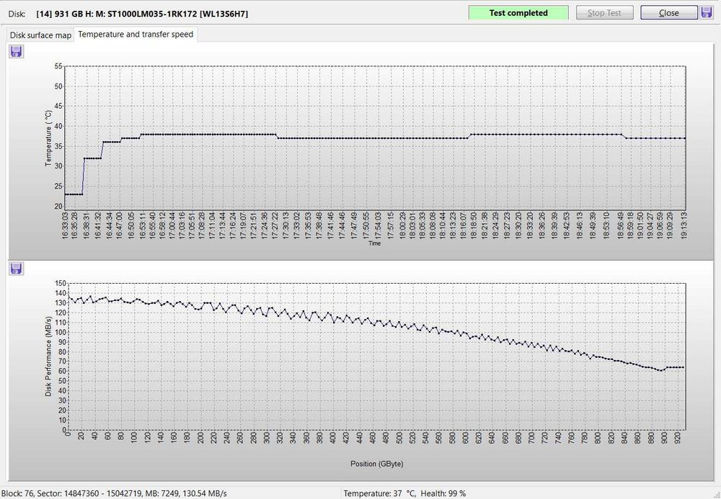Viewport: 721px width, 499px height.
Task: Click the Temperature (°C) axis label
Action: point(48,138)
